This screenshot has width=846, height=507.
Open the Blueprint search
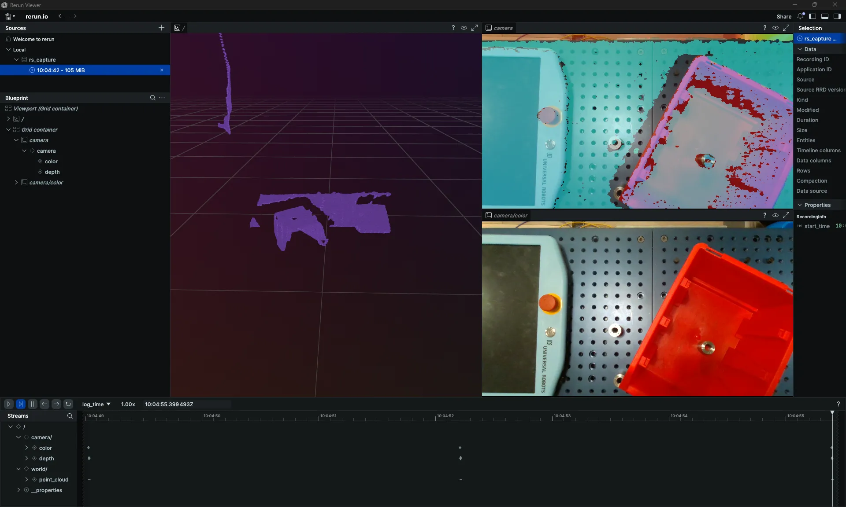[x=152, y=98]
